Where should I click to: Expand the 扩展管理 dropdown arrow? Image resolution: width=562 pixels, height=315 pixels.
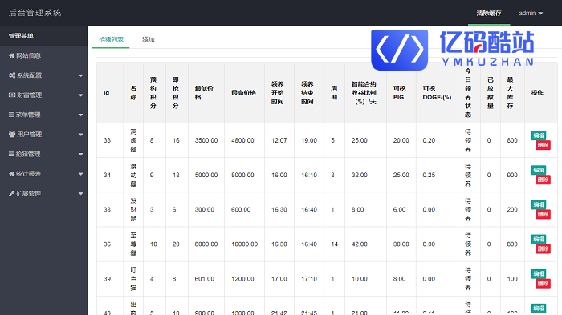(x=80, y=194)
